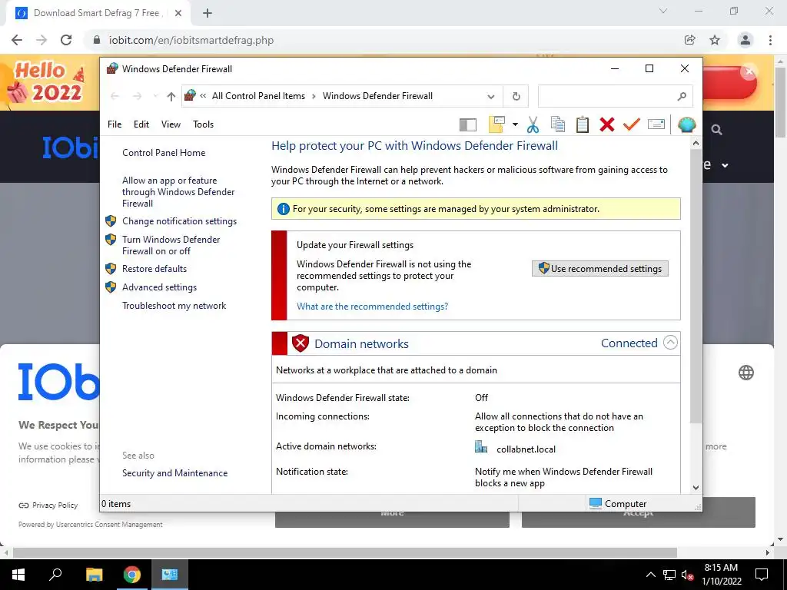Image resolution: width=787 pixels, height=590 pixels.
Task: Click Computer label in status bar
Action: 626,504
